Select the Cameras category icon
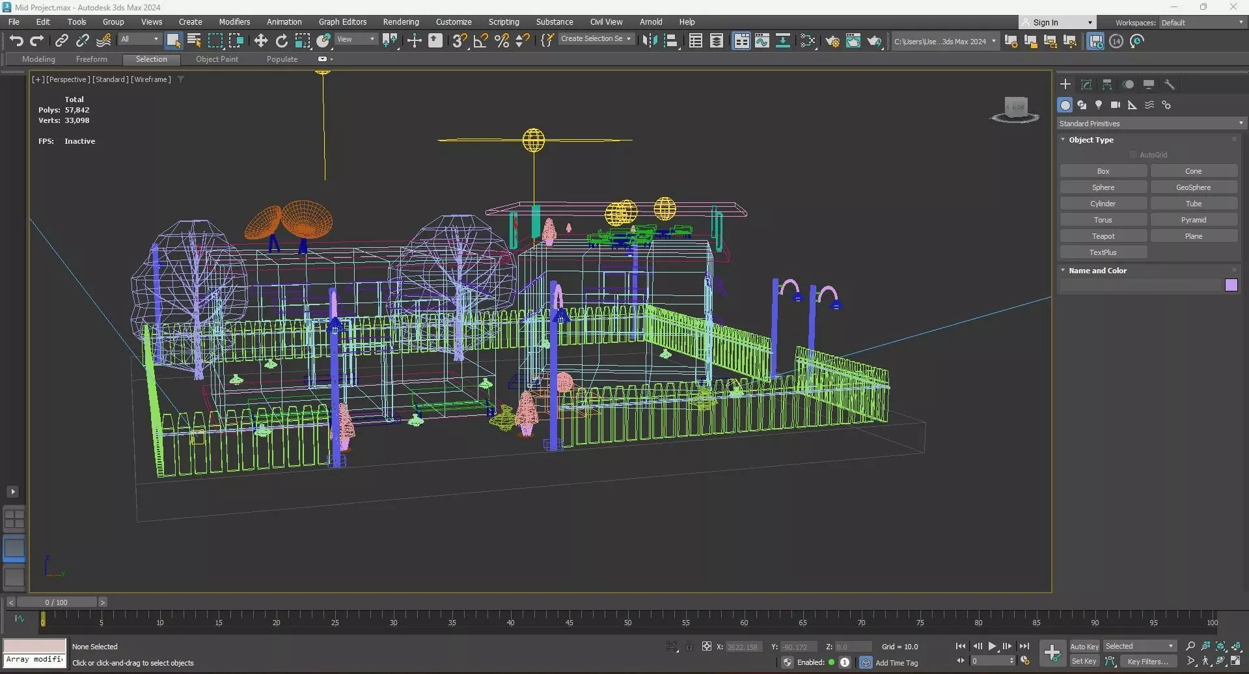The height and width of the screenshot is (674, 1249). coord(1116,105)
